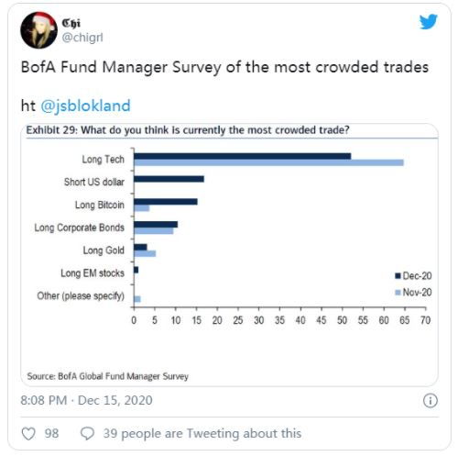The width and height of the screenshot is (458, 456).
Task: Click the reply speech bubble icon
Action: point(87,433)
